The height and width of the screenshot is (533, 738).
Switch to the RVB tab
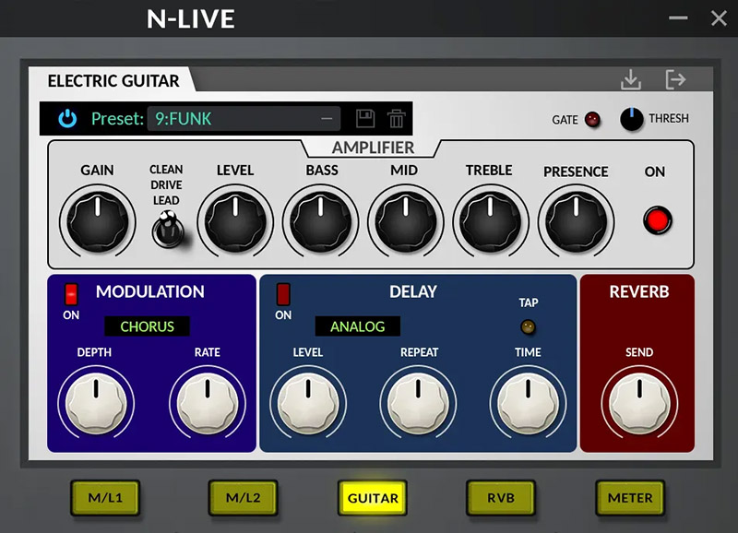(501, 498)
